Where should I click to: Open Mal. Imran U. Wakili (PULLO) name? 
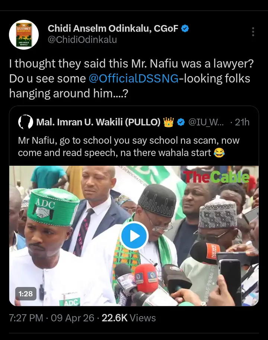click(x=98, y=122)
